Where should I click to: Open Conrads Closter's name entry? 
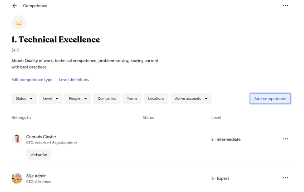(x=41, y=137)
